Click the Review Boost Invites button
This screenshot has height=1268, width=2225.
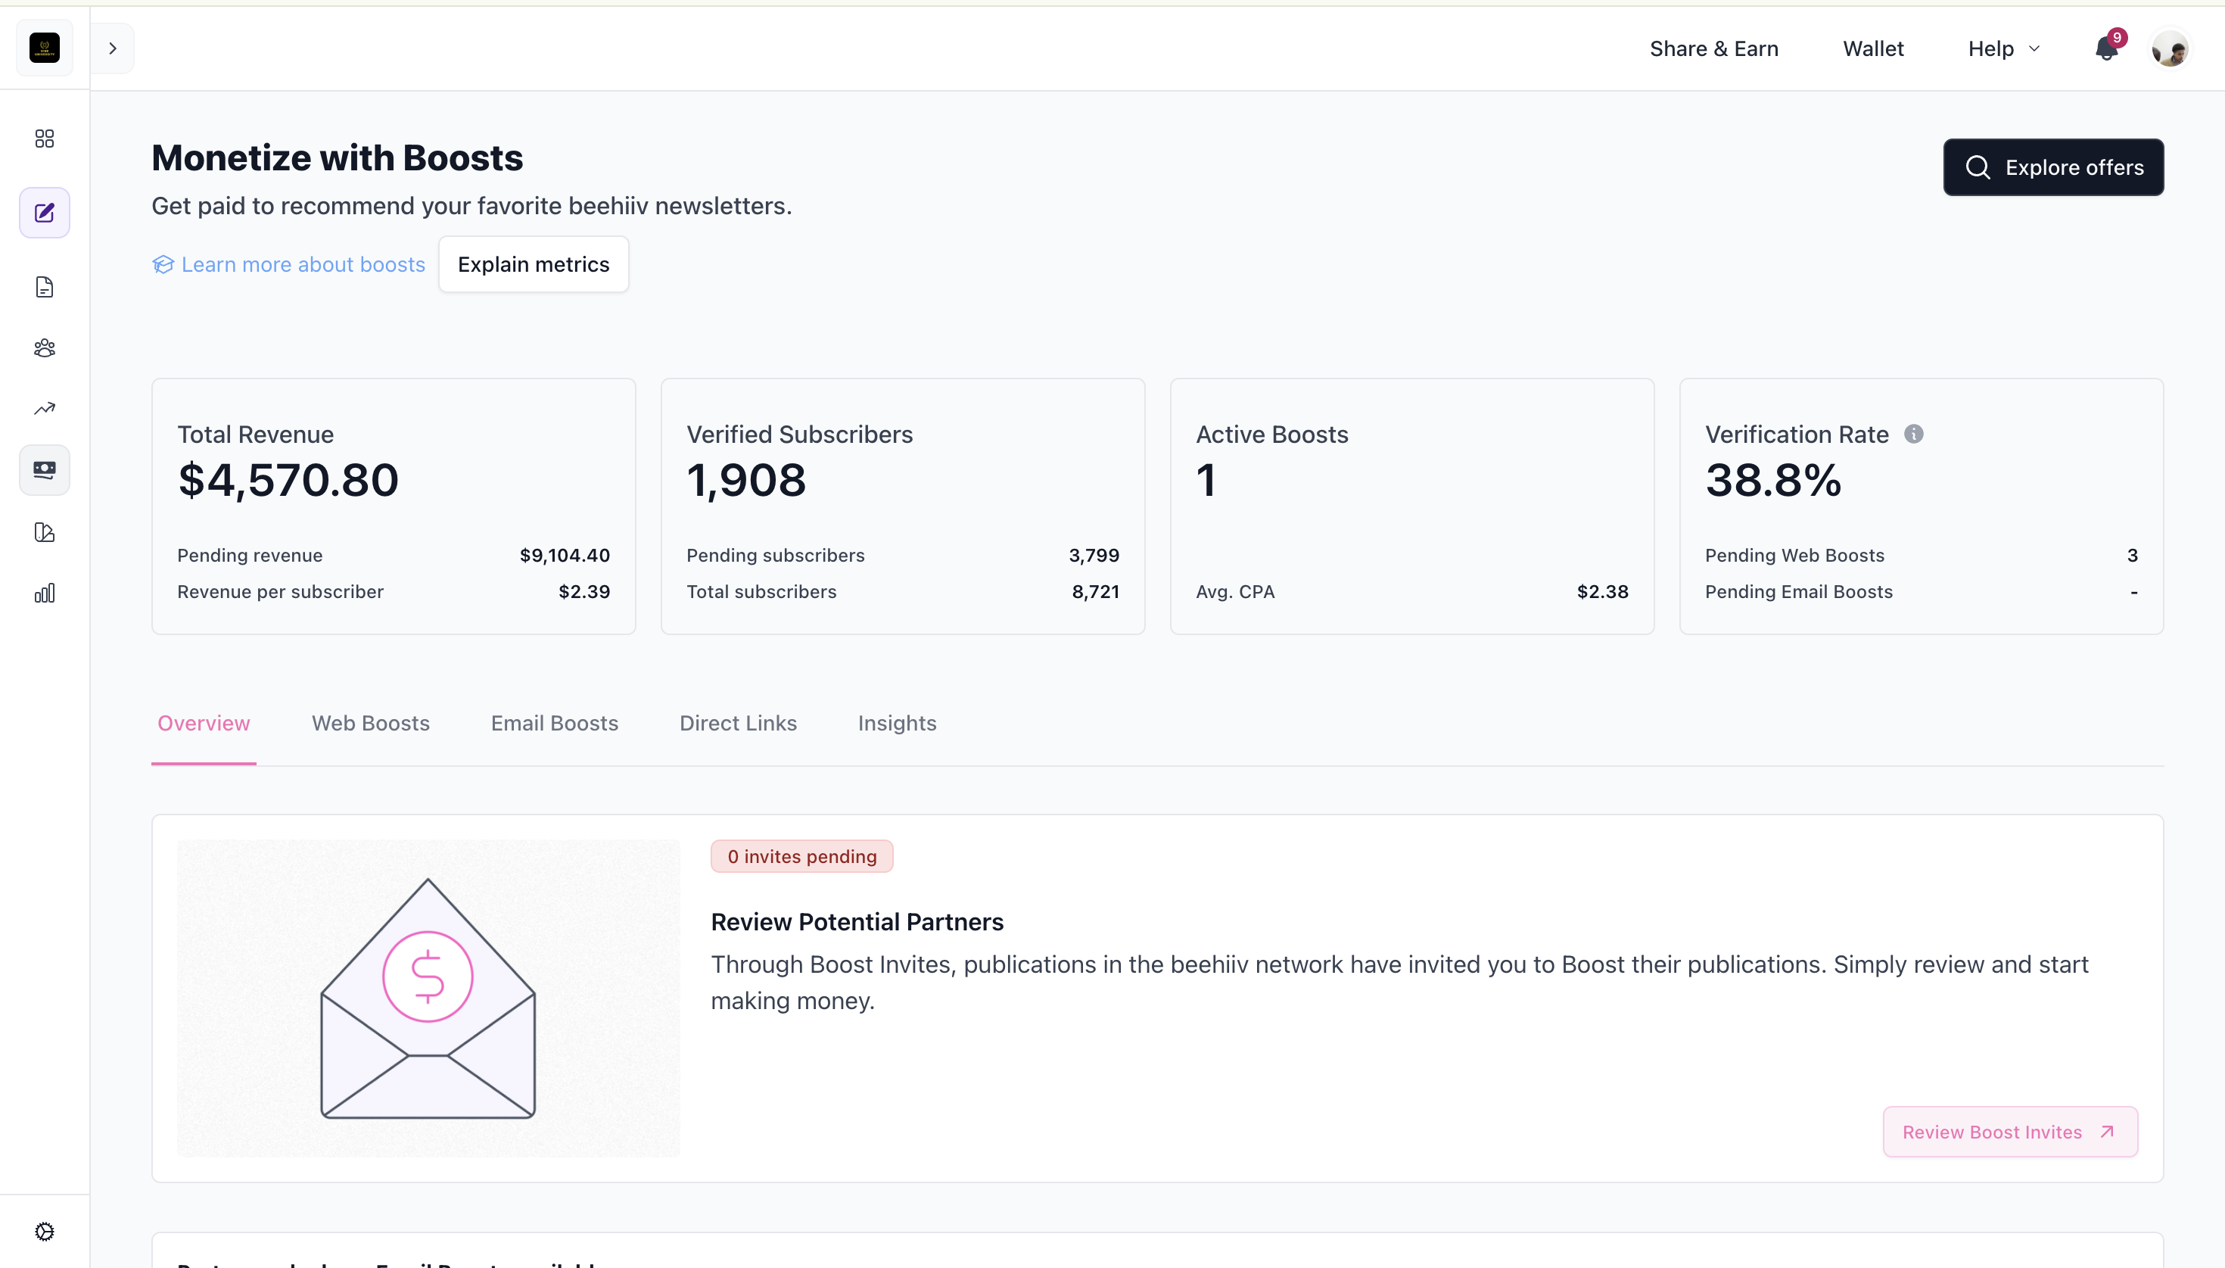2009,1131
